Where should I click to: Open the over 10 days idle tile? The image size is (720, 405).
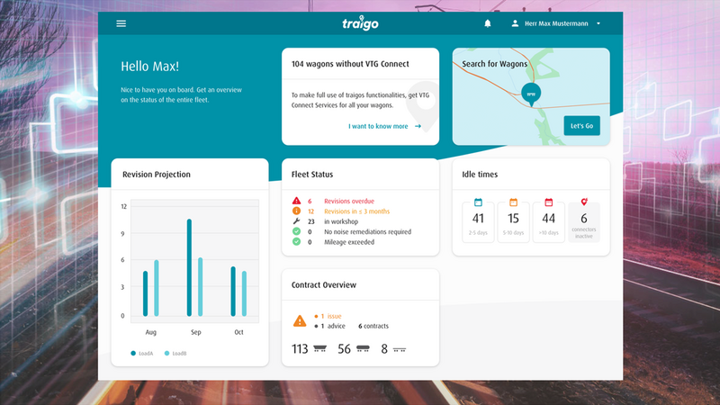coord(549,221)
